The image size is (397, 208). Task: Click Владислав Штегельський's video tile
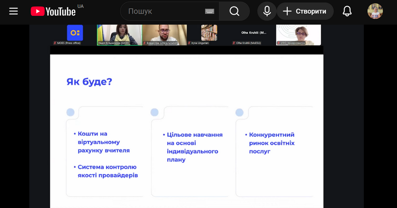[164, 34]
